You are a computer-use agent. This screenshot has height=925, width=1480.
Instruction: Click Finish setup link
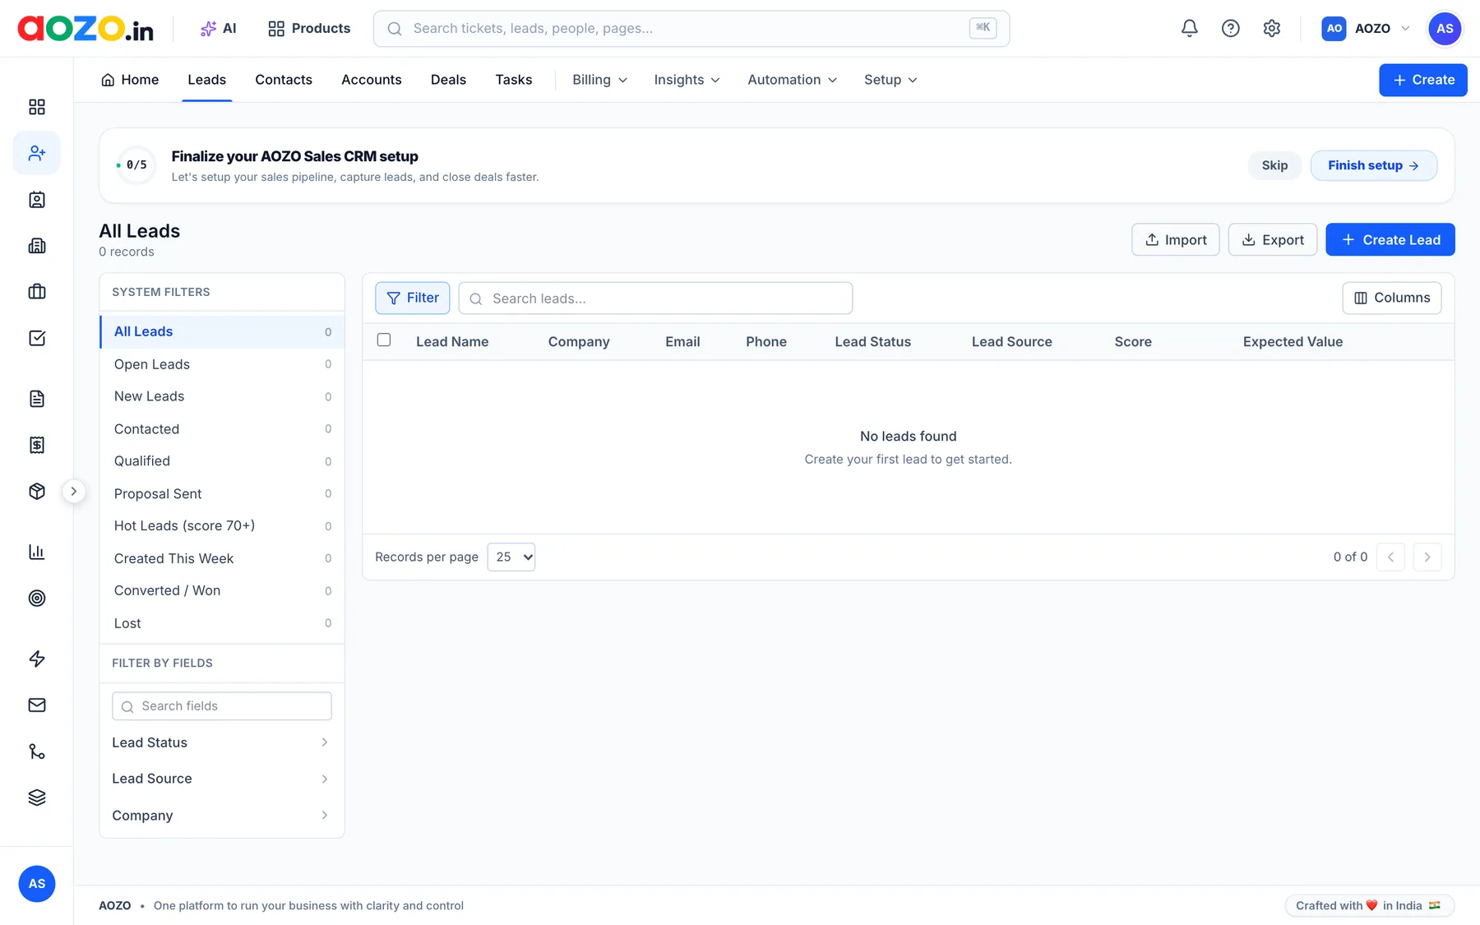point(1373,165)
